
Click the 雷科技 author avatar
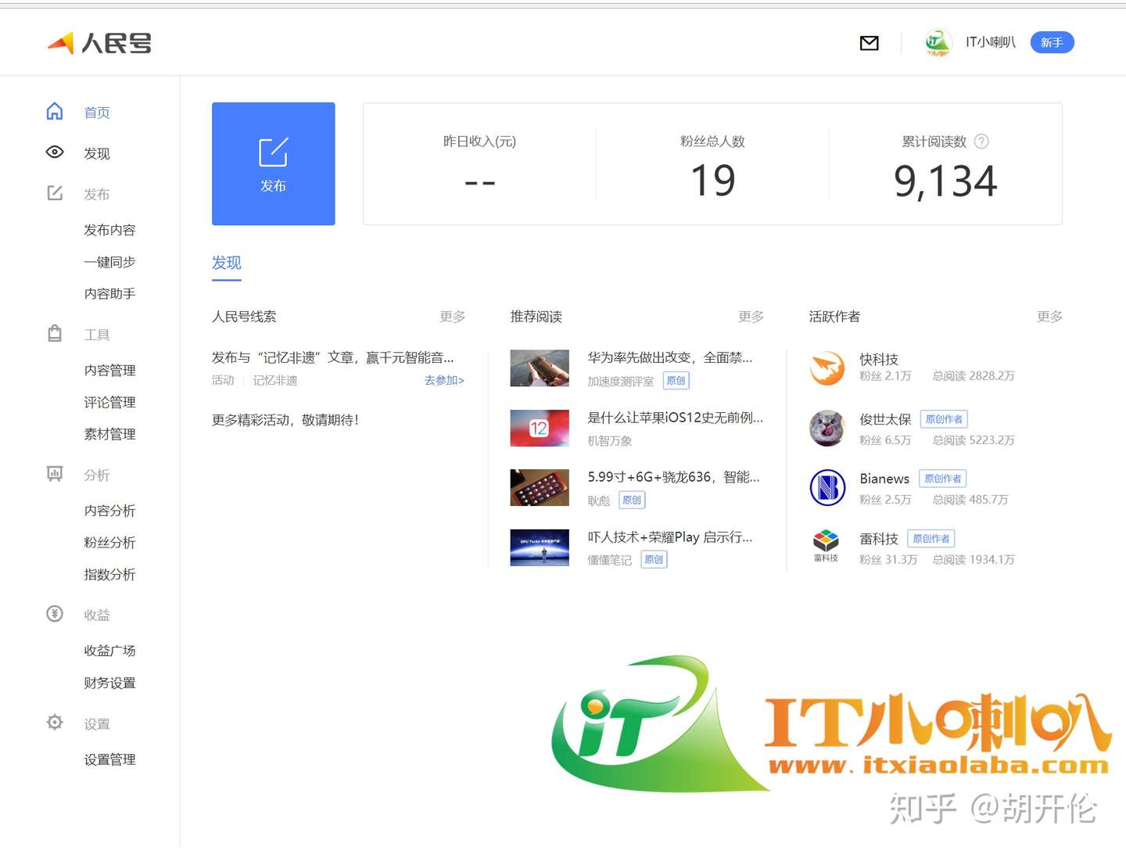tap(827, 546)
